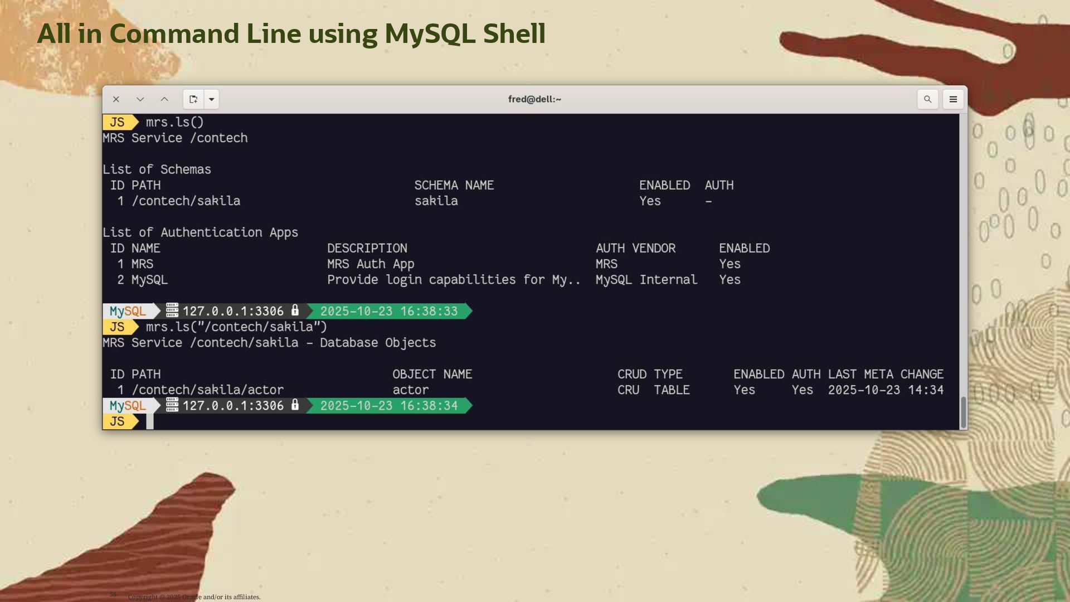The width and height of the screenshot is (1070, 602).
Task: Click the server icon beside 127.0.0.1:3306 at 16:38:33
Action: pos(172,310)
